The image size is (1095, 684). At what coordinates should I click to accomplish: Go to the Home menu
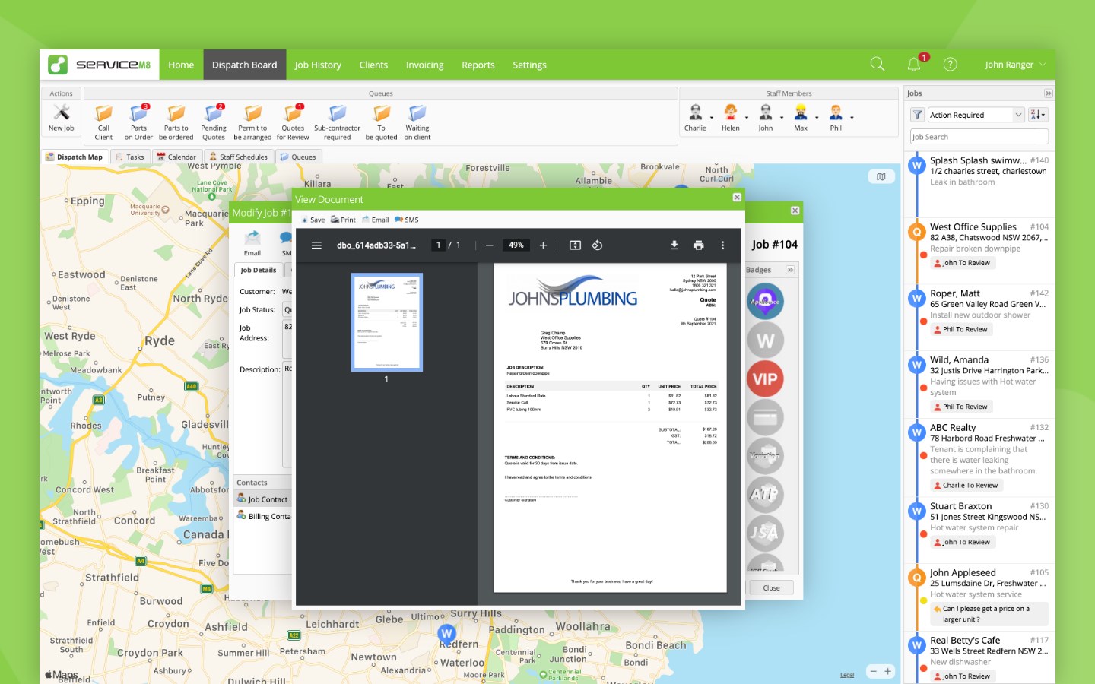pyautogui.click(x=181, y=65)
